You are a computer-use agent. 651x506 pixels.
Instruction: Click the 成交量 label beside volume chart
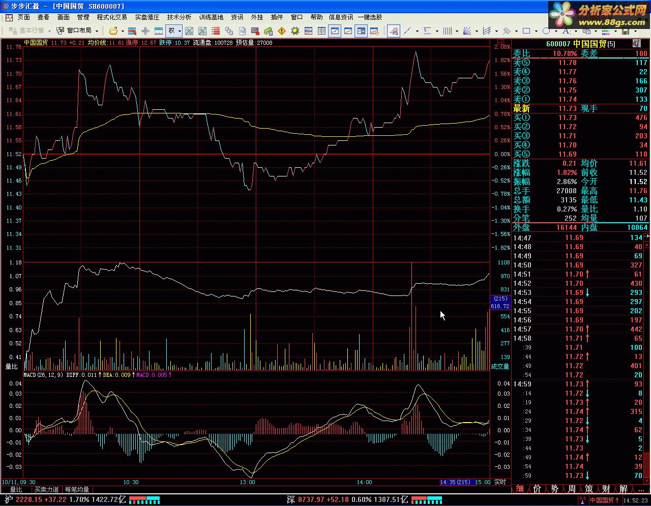[500, 367]
